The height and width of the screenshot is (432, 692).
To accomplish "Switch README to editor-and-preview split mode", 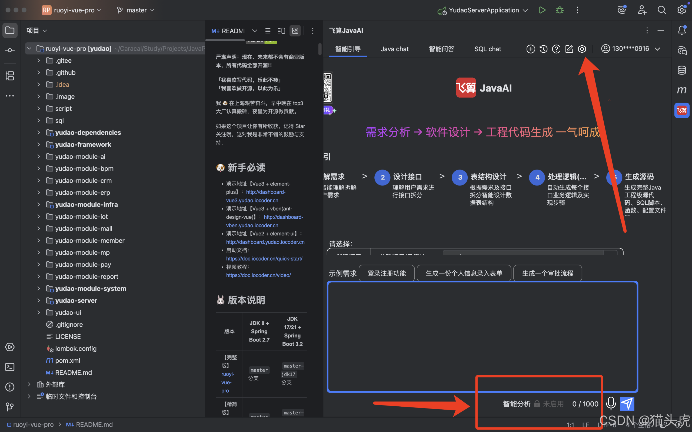I will pos(281,31).
